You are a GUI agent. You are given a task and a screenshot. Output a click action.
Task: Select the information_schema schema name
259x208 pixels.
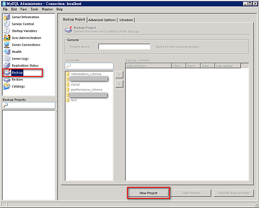coord(86,74)
